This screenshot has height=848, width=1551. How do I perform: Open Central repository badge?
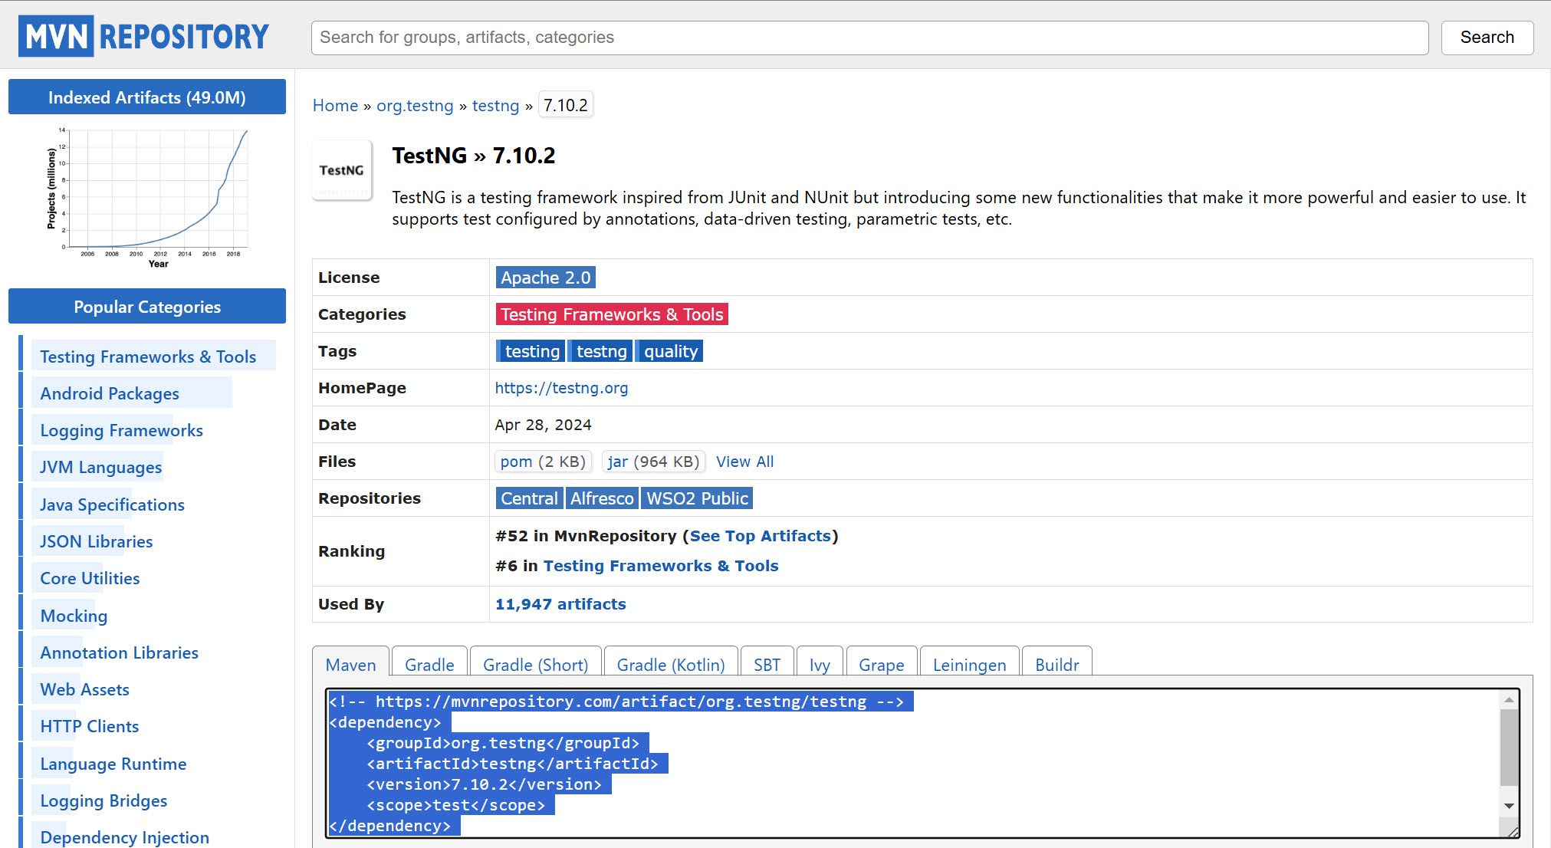tap(529, 498)
